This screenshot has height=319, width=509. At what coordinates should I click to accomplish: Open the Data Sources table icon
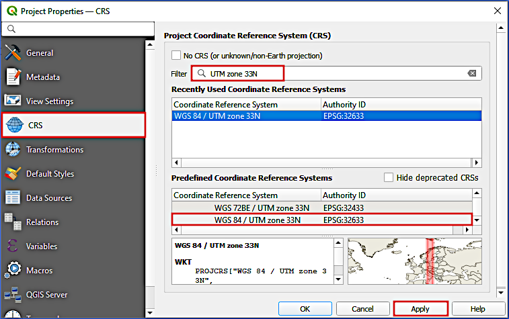(13, 197)
